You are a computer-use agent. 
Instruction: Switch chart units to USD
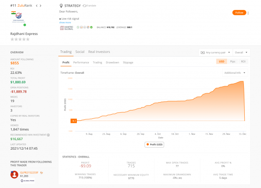point(222,62)
